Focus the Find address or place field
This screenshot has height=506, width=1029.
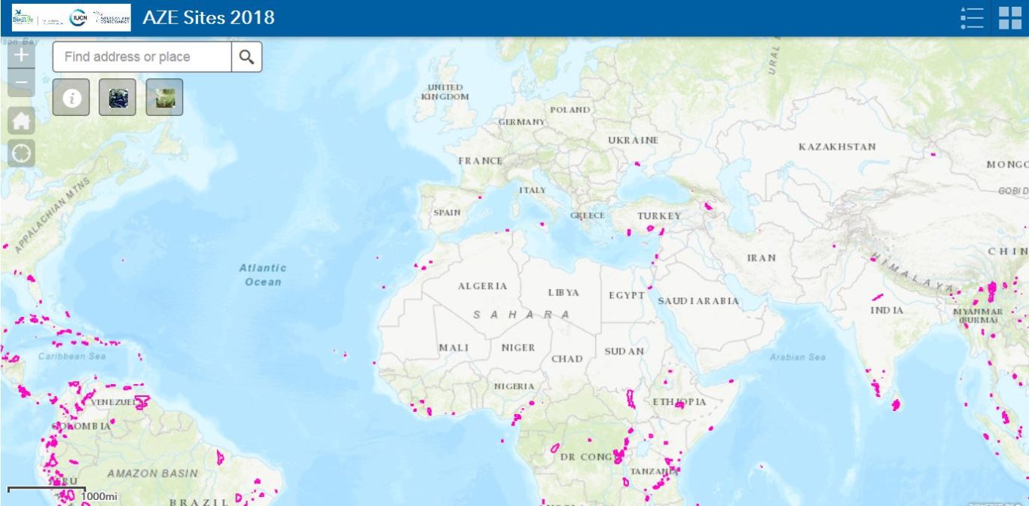click(x=142, y=56)
